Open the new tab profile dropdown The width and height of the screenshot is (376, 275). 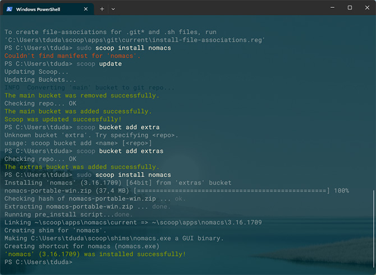point(113,9)
